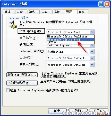Go to the 隐私 tab
This screenshot has width=111, height=116.
click(x=33, y=12)
